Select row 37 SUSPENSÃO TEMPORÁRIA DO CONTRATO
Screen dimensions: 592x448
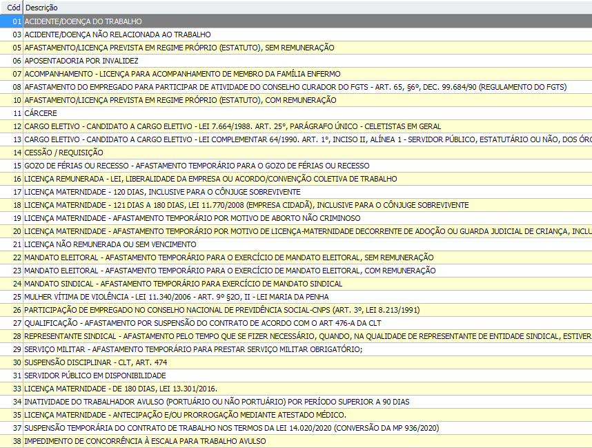(x=296, y=429)
